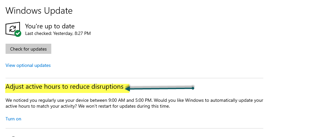Click the divider line above Adjust active hours
This screenshot has height=137, width=309.
coord(134,78)
